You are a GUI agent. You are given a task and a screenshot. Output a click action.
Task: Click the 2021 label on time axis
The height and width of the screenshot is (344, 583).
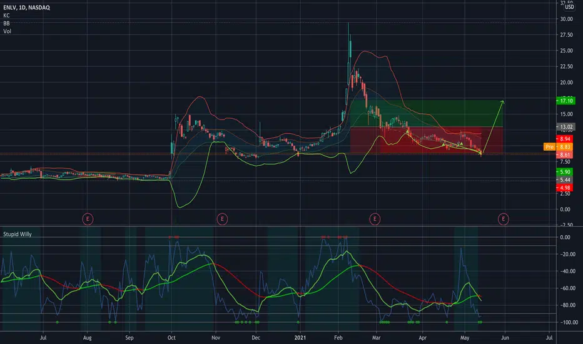pos(300,338)
